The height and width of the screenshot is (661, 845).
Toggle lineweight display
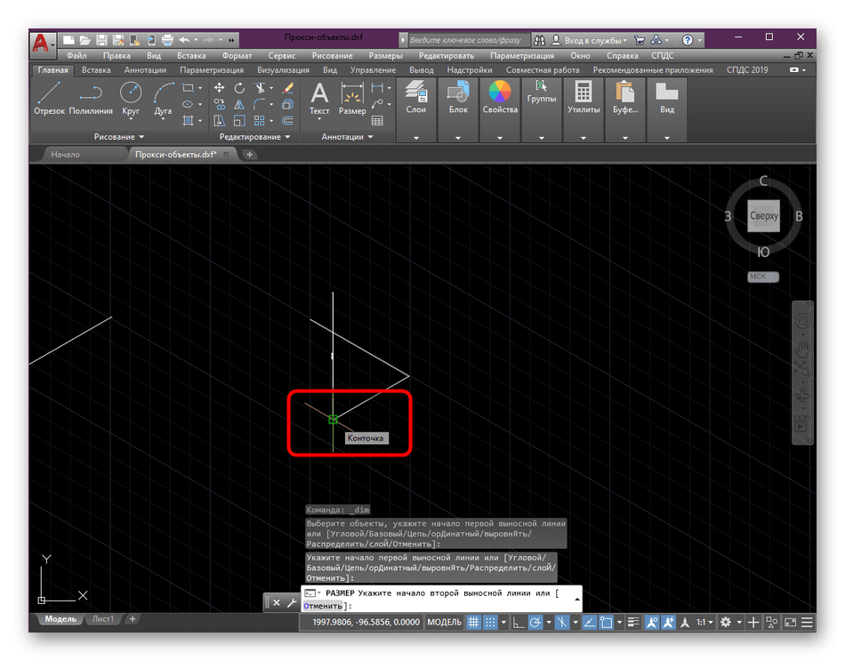pyautogui.click(x=633, y=622)
